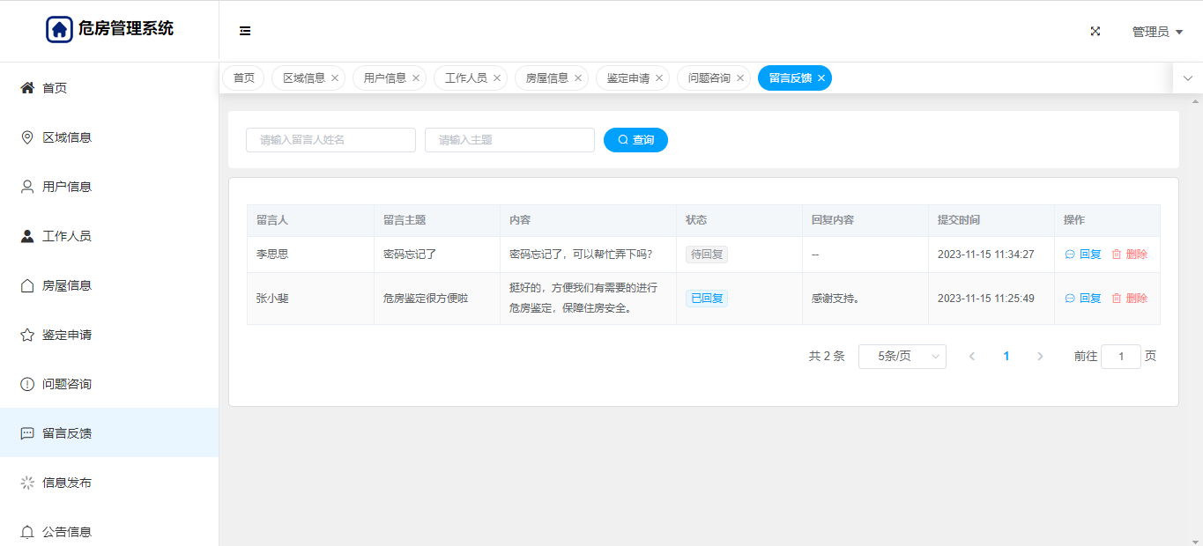This screenshot has height=546, width=1203.
Task: Reply to 李思思's message via 回复
Action: (x=1084, y=255)
